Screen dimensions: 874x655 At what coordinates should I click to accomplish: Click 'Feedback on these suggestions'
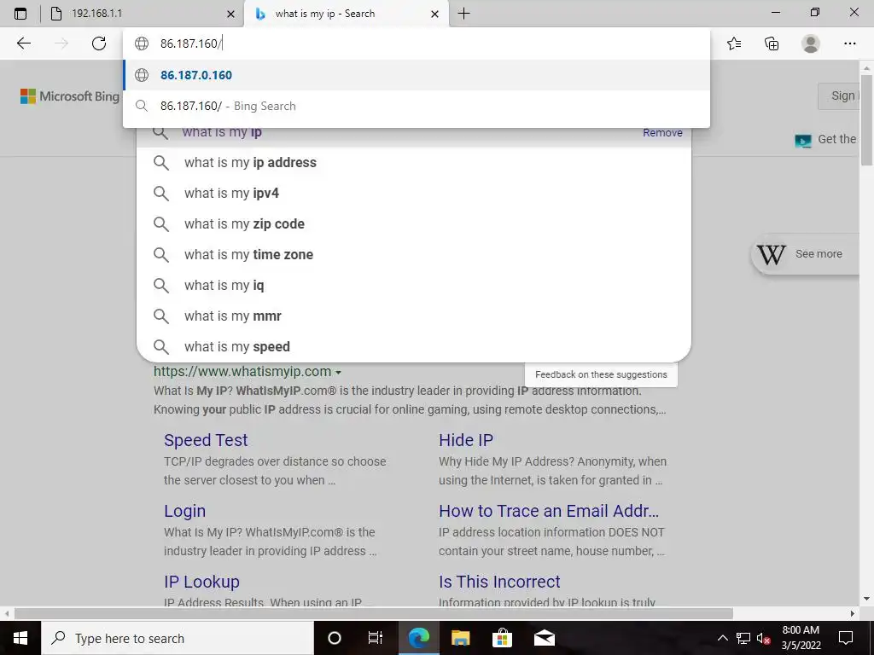click(x=601, y=374)
